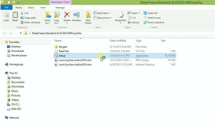
Task: Go back with the back arrow
Action: pos(5,33)
